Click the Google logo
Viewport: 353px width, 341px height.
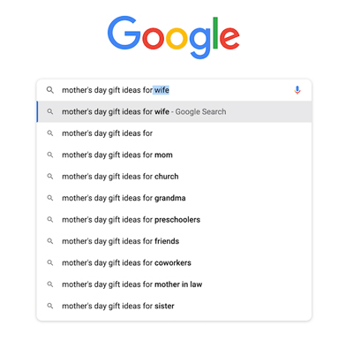point(174,37)
